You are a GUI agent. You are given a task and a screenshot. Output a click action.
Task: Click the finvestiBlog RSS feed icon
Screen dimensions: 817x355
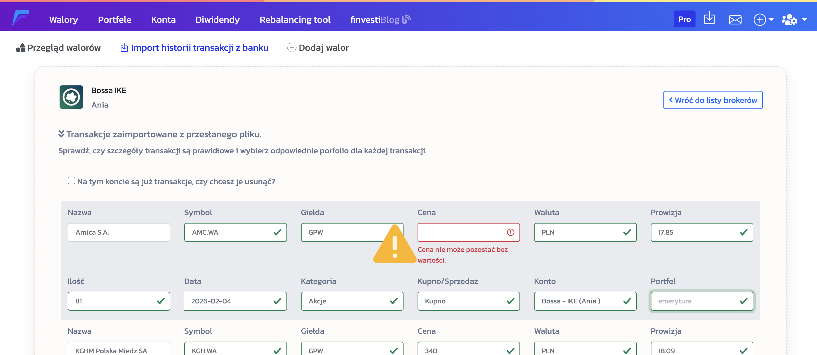[406, 19]
